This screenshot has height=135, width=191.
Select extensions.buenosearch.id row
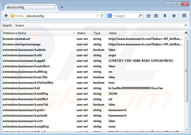[x=93, y=88]
